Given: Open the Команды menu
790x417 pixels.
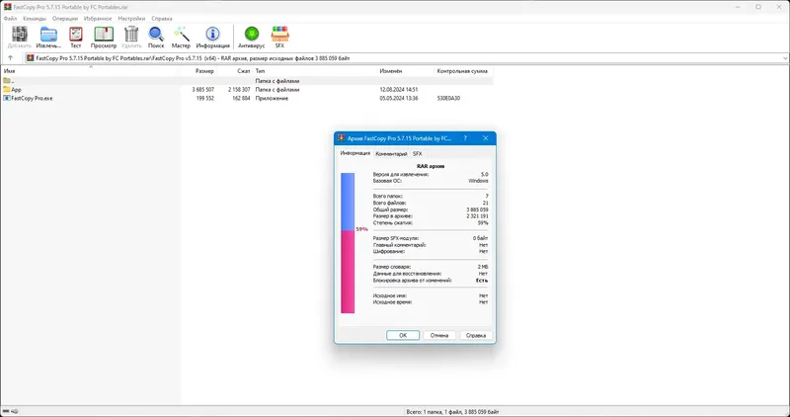Looking at the screenshot, I should [35, 19].
